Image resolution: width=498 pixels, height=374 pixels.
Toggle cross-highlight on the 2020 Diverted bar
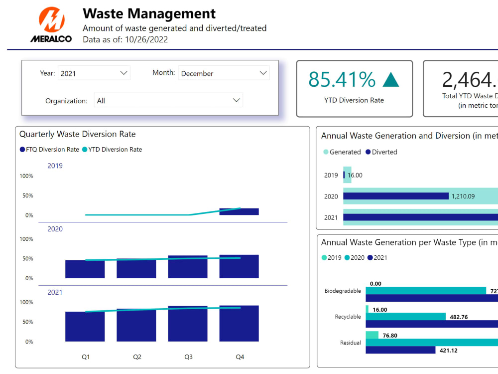(396, 196)
